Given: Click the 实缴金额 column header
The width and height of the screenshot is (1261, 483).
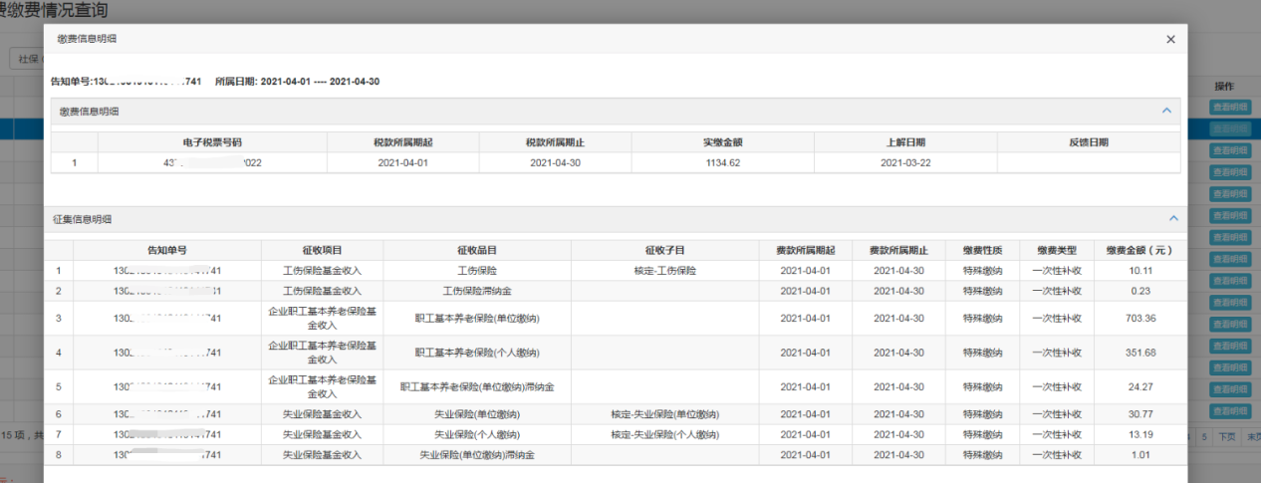Looking at the screenshot, I should pos(722,142).
